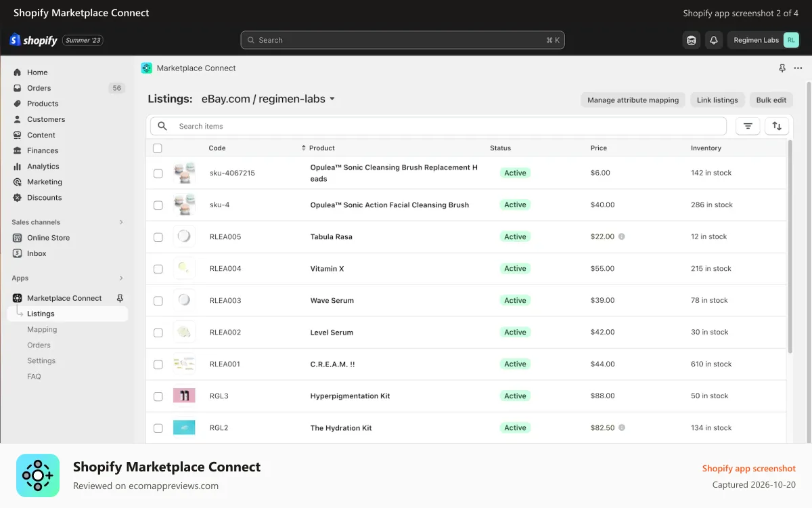Click the Active status of Vitamin X
The width and height of the screenshot is (812, 508).
[515, 269]
